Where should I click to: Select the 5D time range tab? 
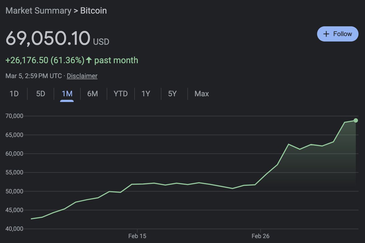(40, 93)
